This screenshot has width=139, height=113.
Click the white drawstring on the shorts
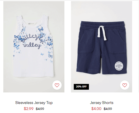coord(102,33)
